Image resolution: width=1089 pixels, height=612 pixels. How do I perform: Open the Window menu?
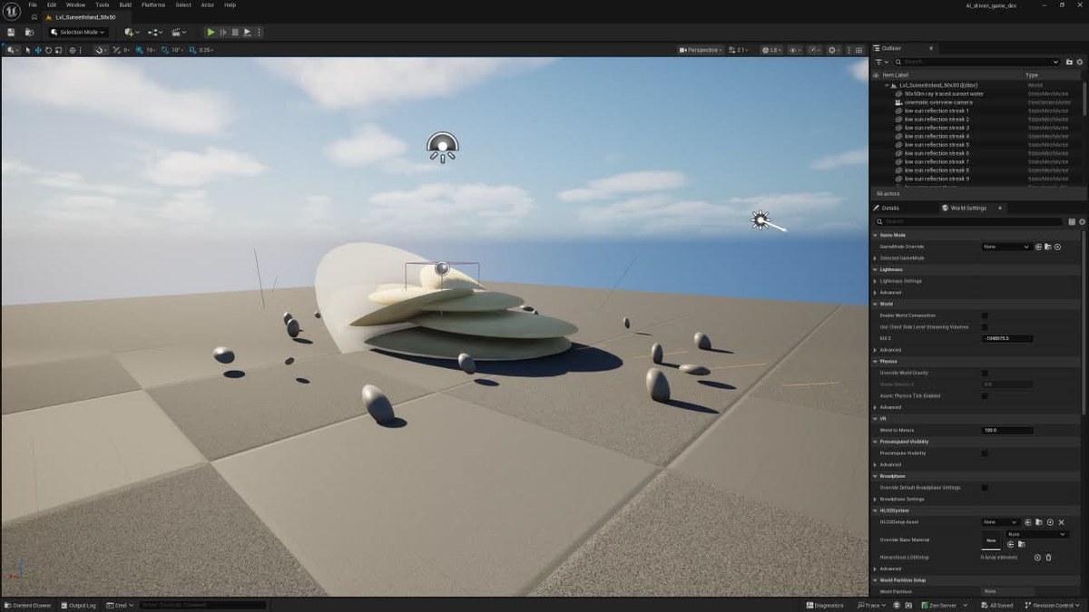pos(75,5)
